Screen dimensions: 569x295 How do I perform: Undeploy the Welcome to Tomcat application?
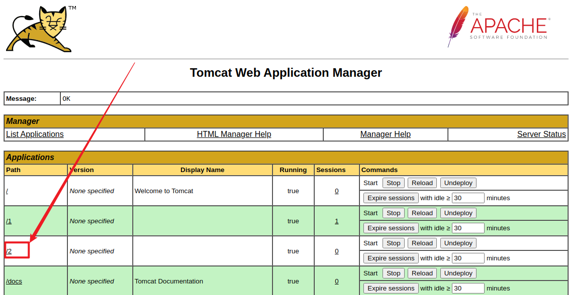click(x=458, y=183)
